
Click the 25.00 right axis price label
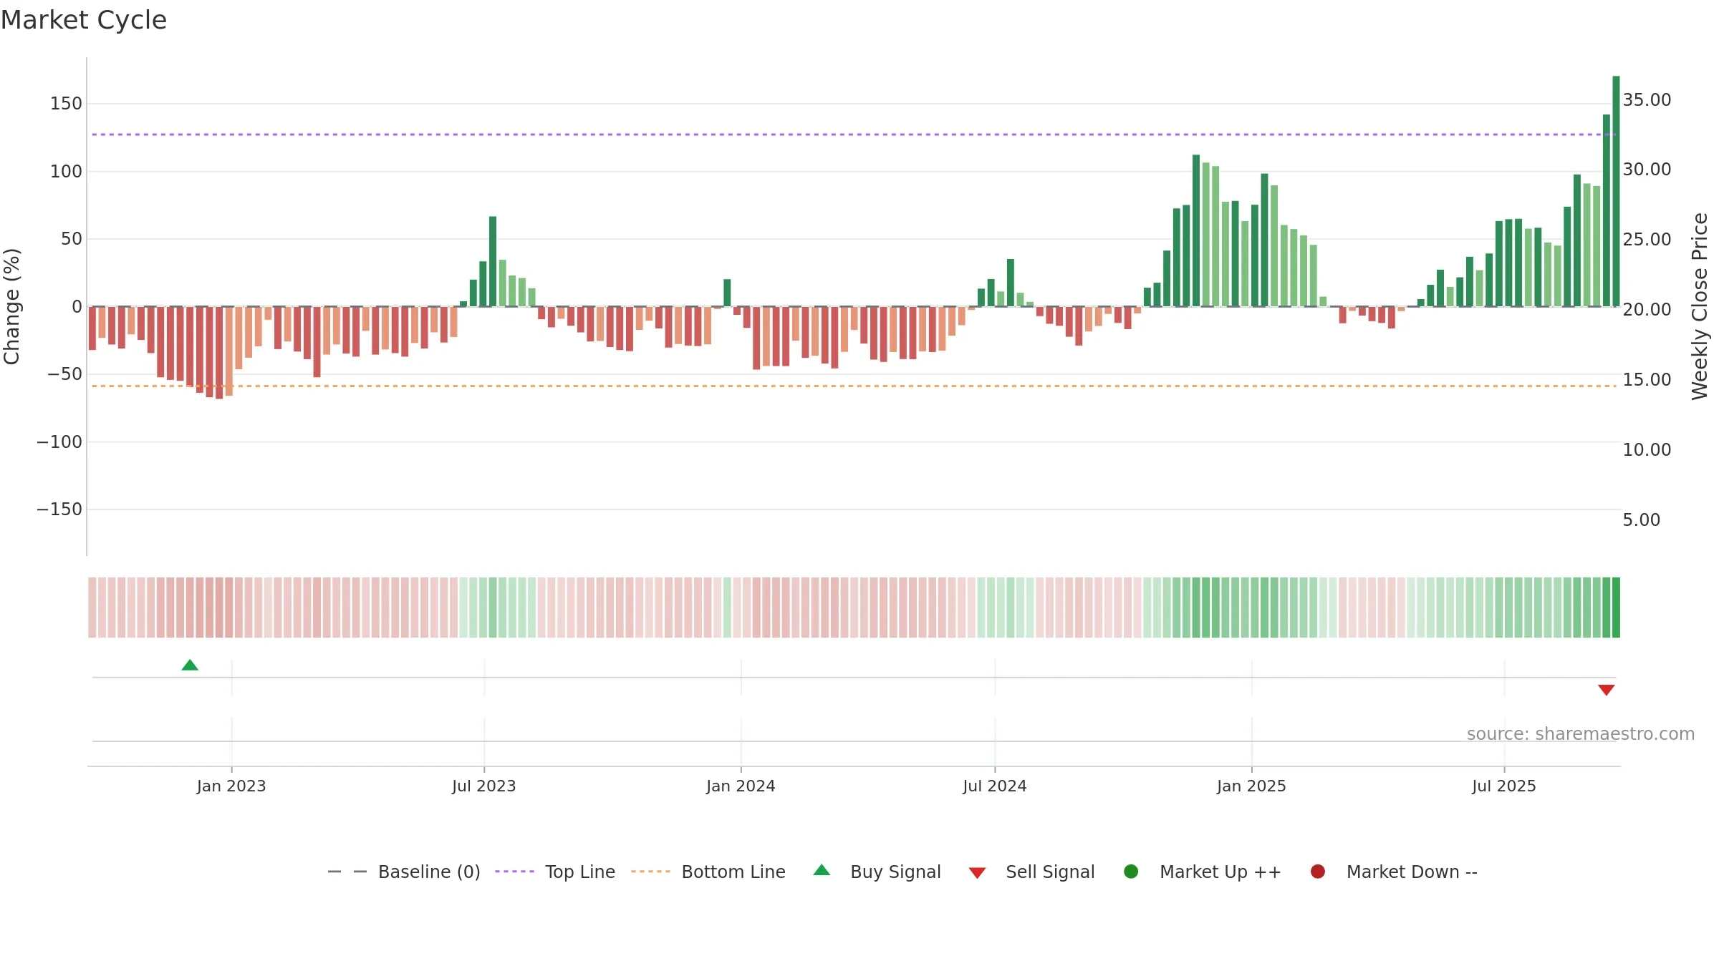(1647, 240)
